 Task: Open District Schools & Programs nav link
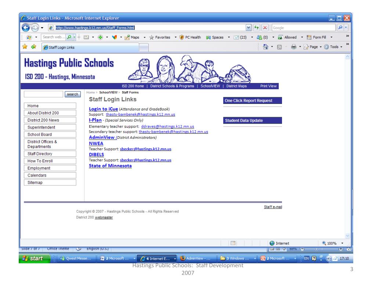coord(172,86)
